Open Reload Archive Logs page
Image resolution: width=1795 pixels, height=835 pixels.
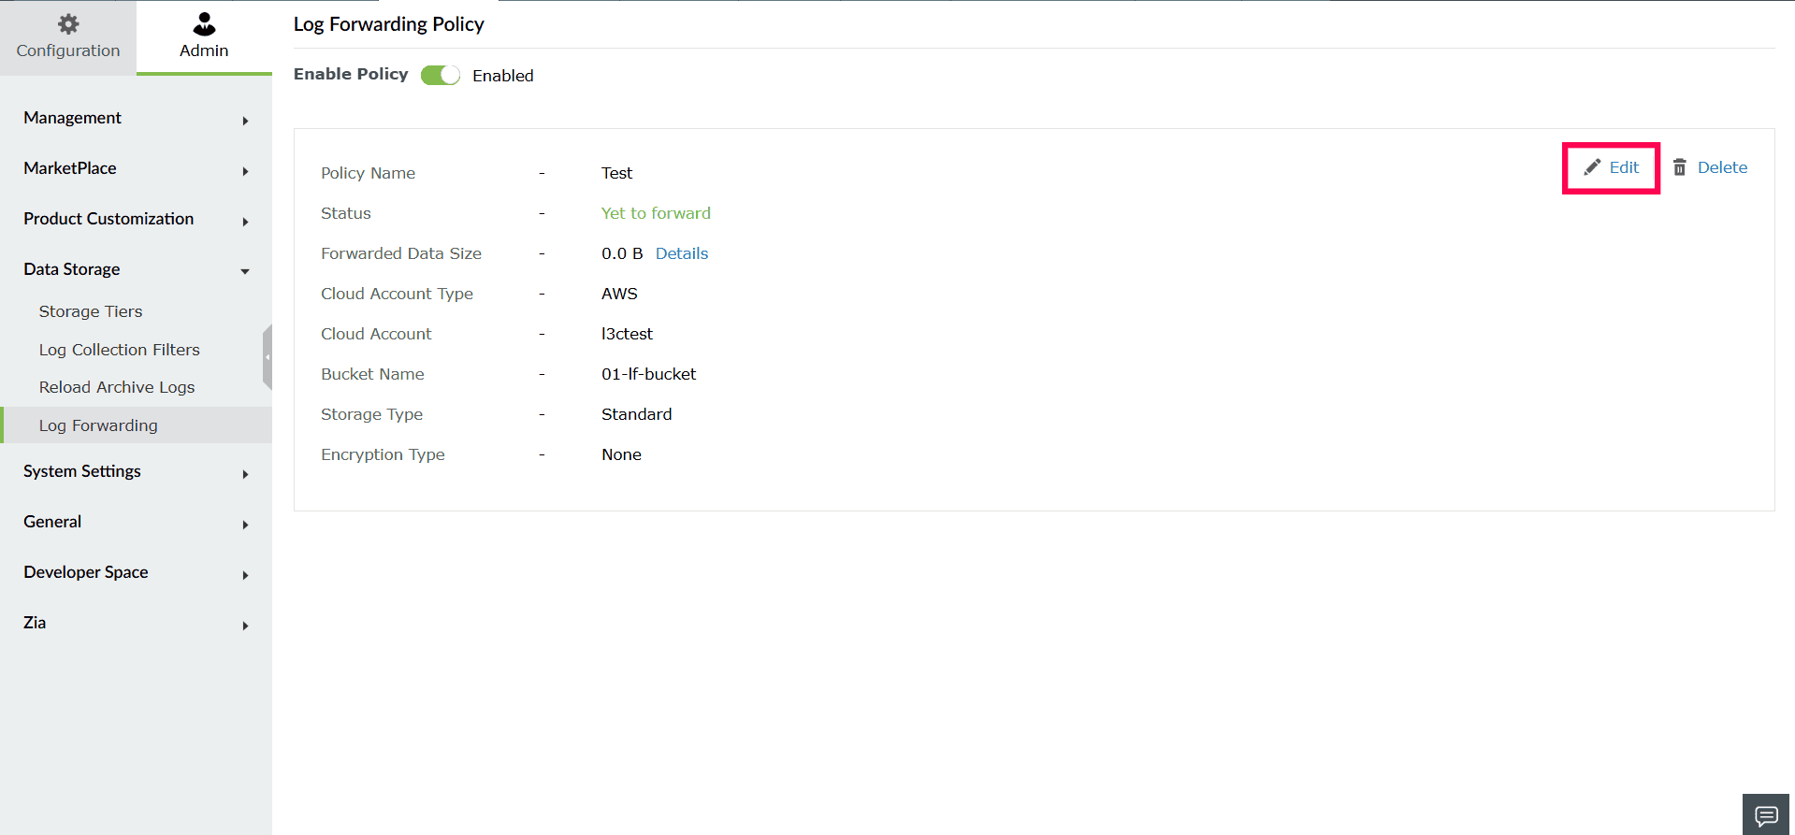(x=117, y=387)
